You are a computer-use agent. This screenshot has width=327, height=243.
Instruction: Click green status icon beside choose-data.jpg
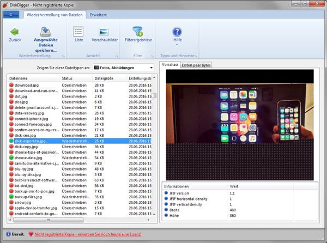tap(11, 157)
